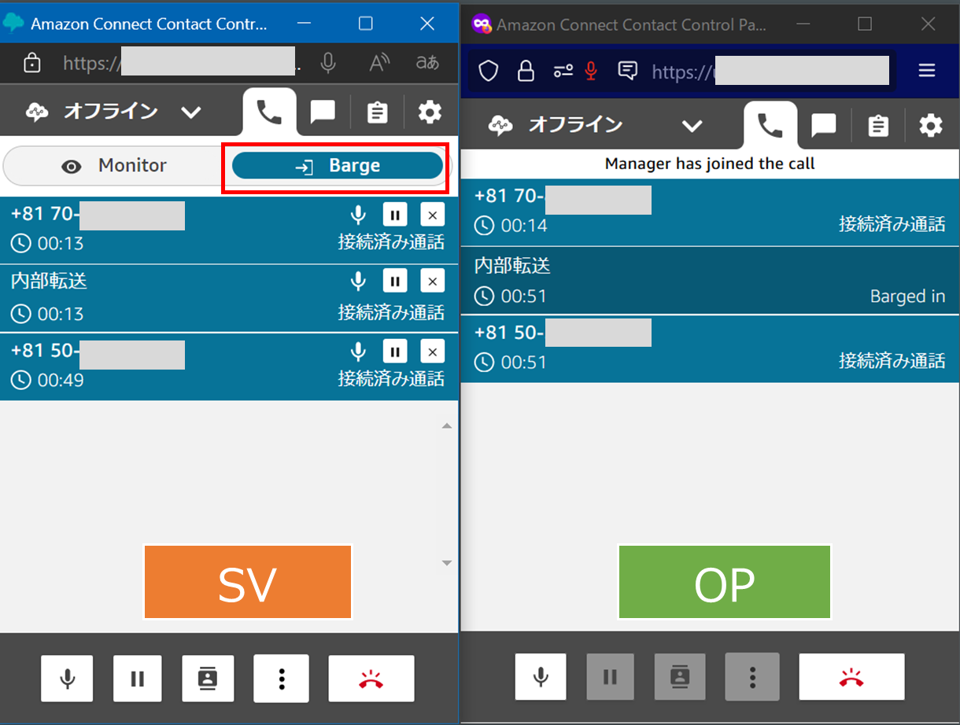Switch to Barge mode in SV window
This screenshot has height=725, width=960.
pyautogui.click(x=338, y=166)
